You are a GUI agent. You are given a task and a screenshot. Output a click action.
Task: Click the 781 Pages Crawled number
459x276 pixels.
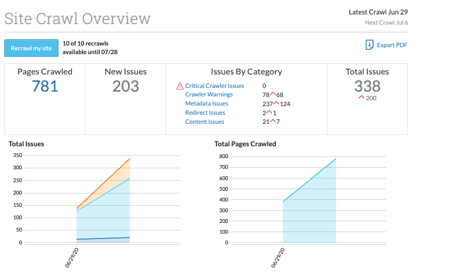(45, 86)
